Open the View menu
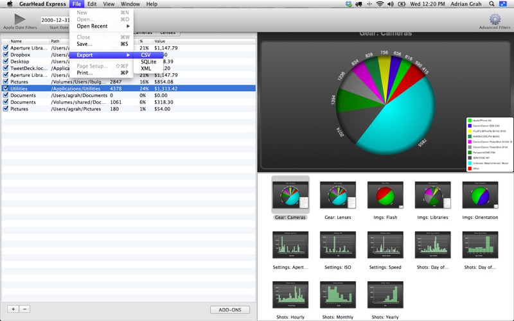This screenshot has width=514, height=321. (x=109, y=4)
